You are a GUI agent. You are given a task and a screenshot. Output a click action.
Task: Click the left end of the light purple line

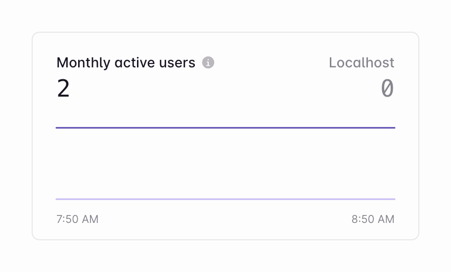coord(58,199)
